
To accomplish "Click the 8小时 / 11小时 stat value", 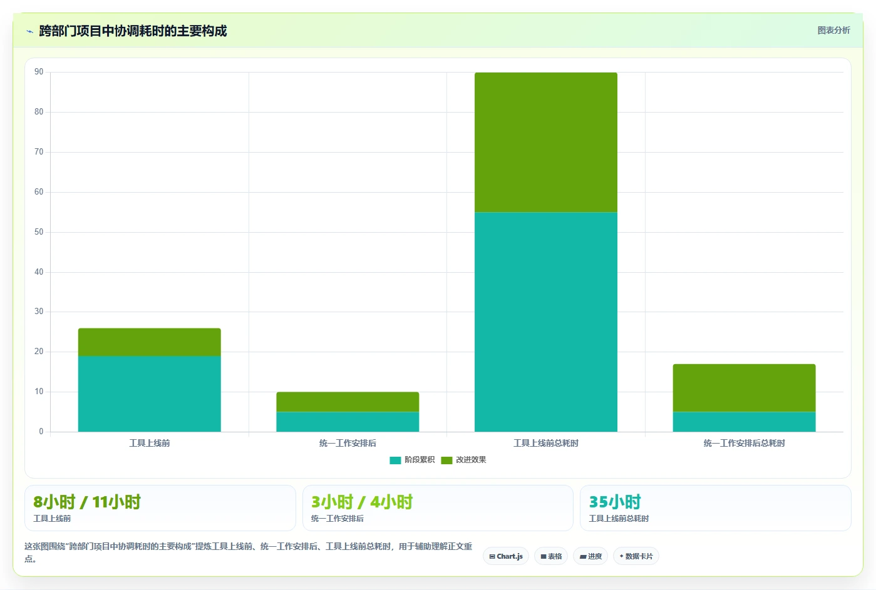I will (87, 502).
